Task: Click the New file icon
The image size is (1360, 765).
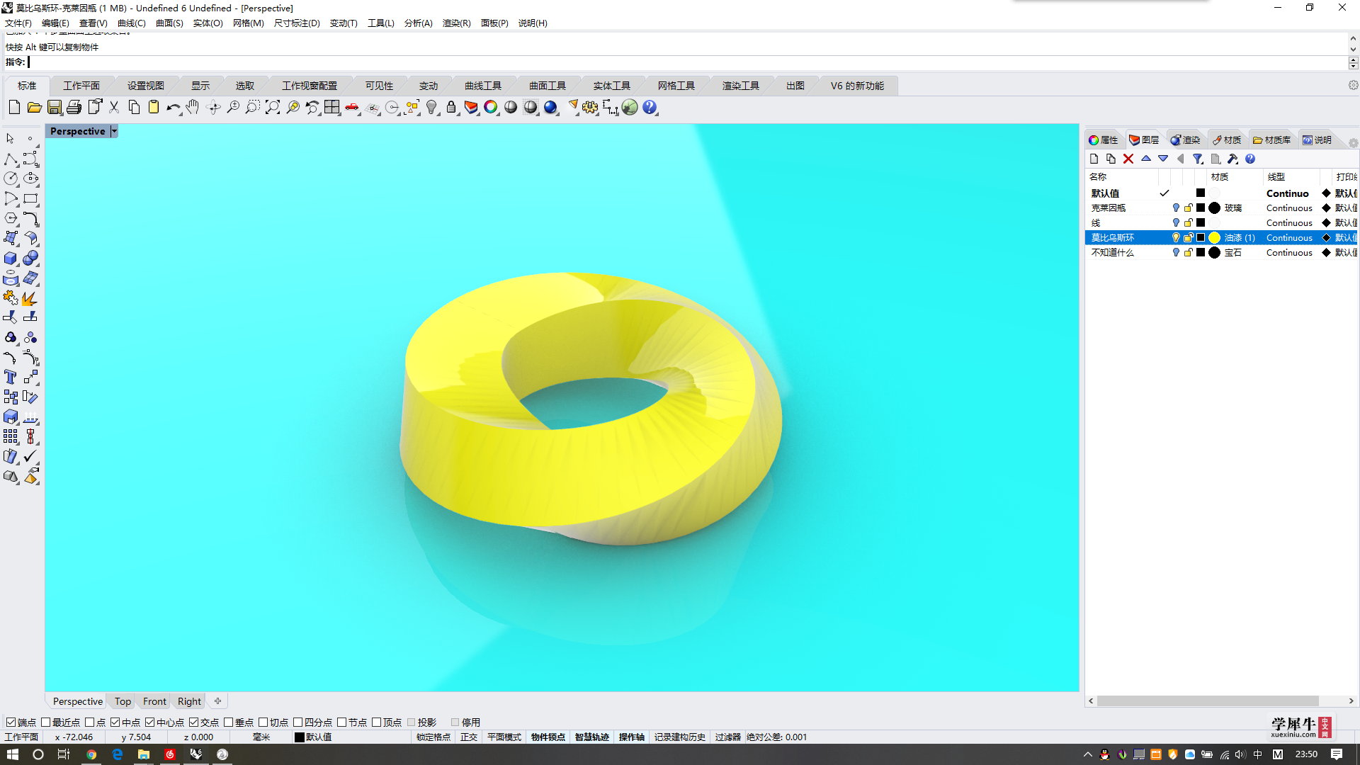Action: click(x=14, y=108)
